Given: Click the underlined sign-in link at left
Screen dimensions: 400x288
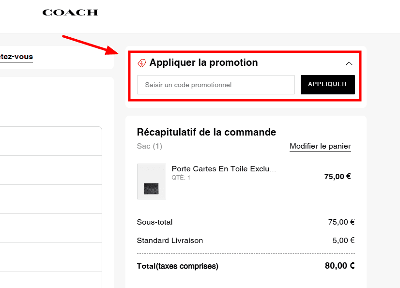Looking at the screenshot, I should pos(16,57).
